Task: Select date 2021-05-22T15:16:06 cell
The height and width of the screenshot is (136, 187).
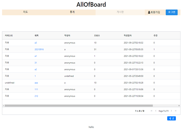Action: coord(134,89)
